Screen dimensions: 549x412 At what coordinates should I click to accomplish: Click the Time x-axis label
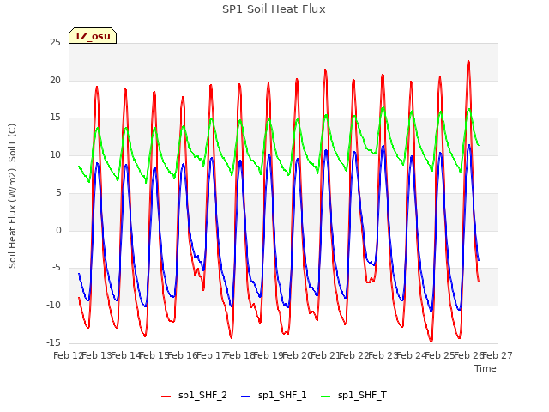(486, 368)
